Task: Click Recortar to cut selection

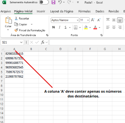Action: [22, 19]
